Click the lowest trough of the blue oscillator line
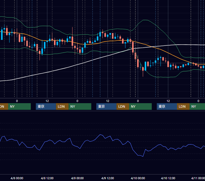Screen dimensions: 205x181 [143, 156]
